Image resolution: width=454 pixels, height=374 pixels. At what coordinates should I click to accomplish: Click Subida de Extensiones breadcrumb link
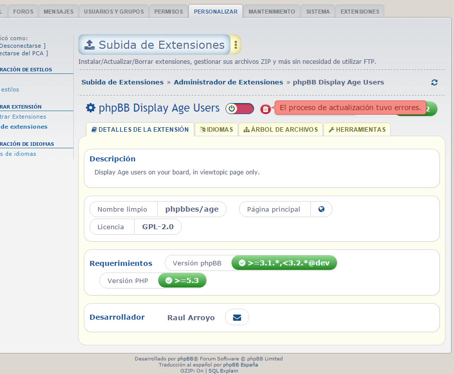pyautogui.click(x=123, y=82)
